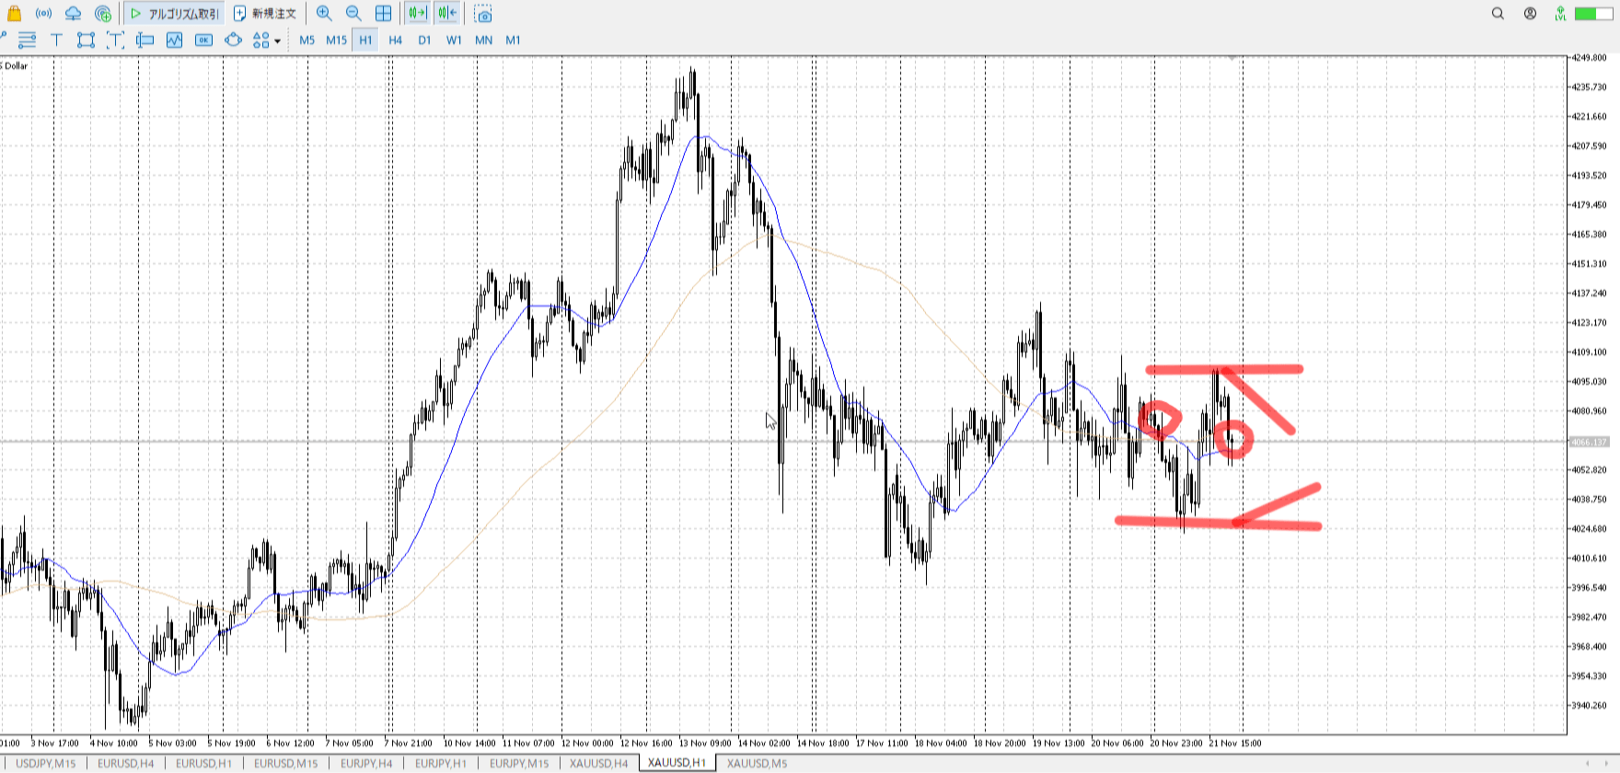Open the Market shopping bag icon
Screen dimensions: 1620x773
[x=14, y=14]
